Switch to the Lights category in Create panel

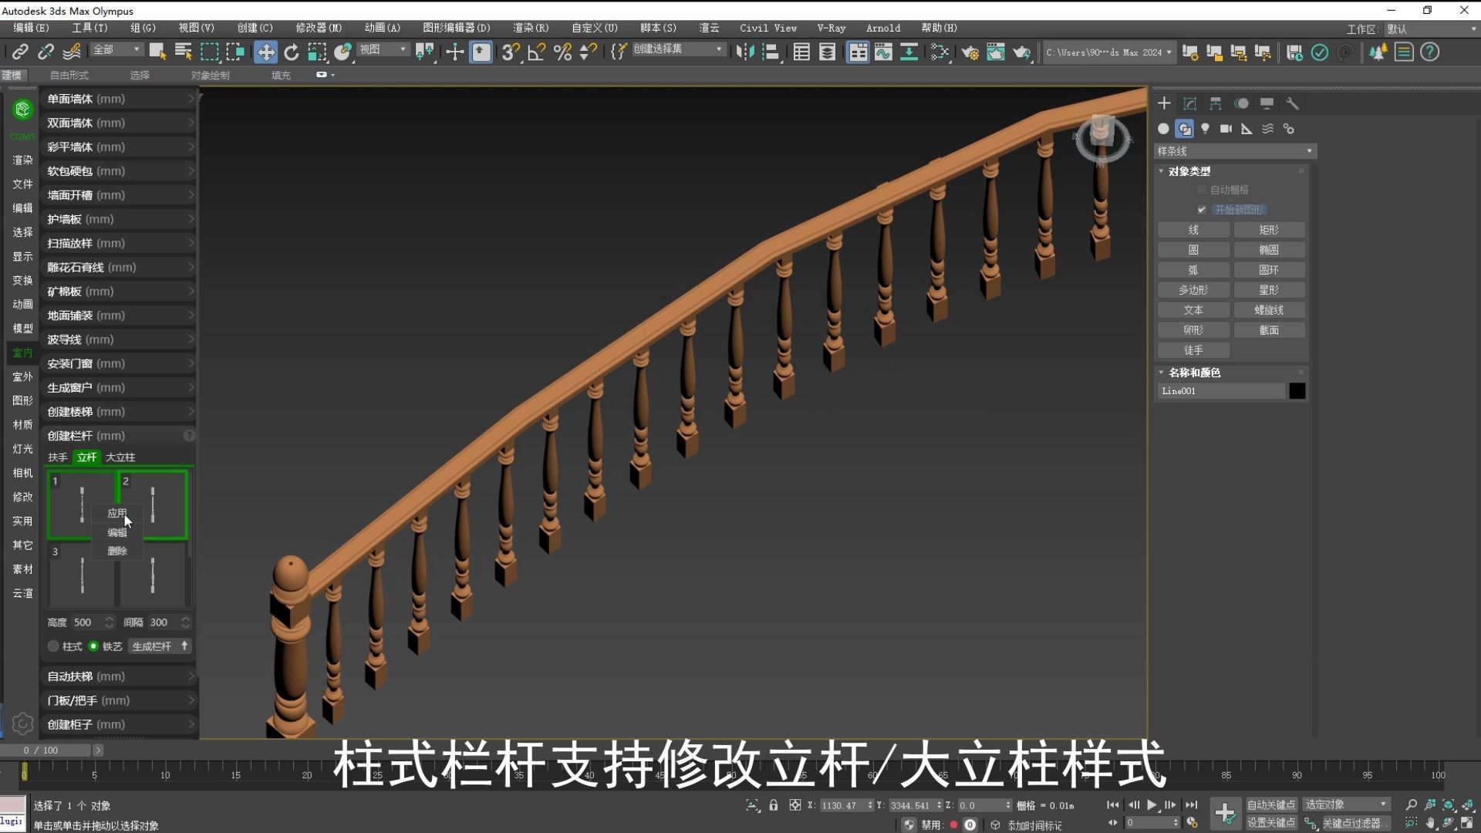[x=1206, y=129]
